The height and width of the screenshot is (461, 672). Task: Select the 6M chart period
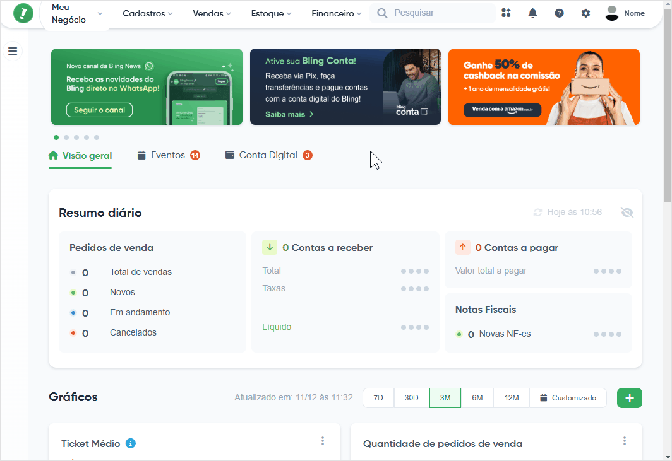click(x=477, y=398)
